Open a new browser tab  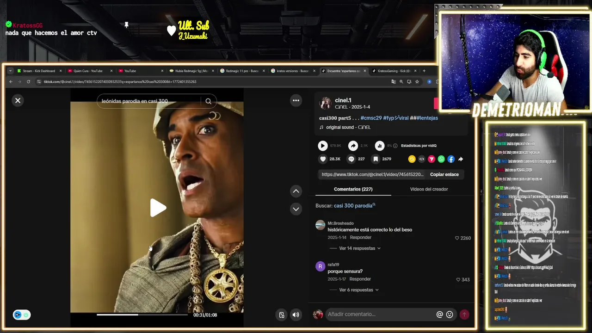424,71
